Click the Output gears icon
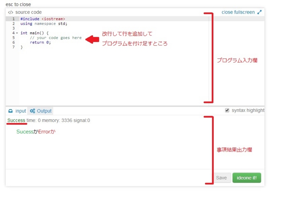 tap(33, 111)
